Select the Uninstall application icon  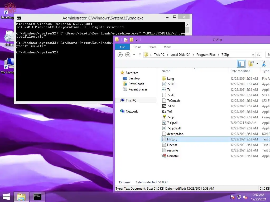click(x=164, y=156)
